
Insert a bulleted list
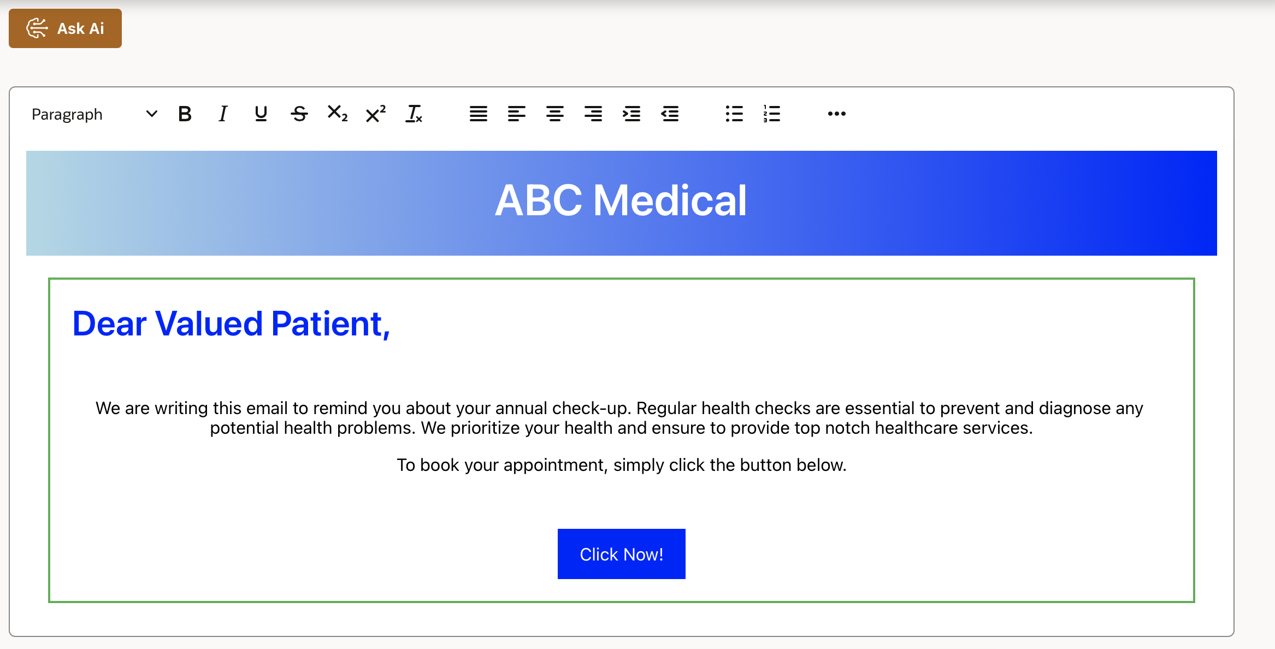point(734,114)
